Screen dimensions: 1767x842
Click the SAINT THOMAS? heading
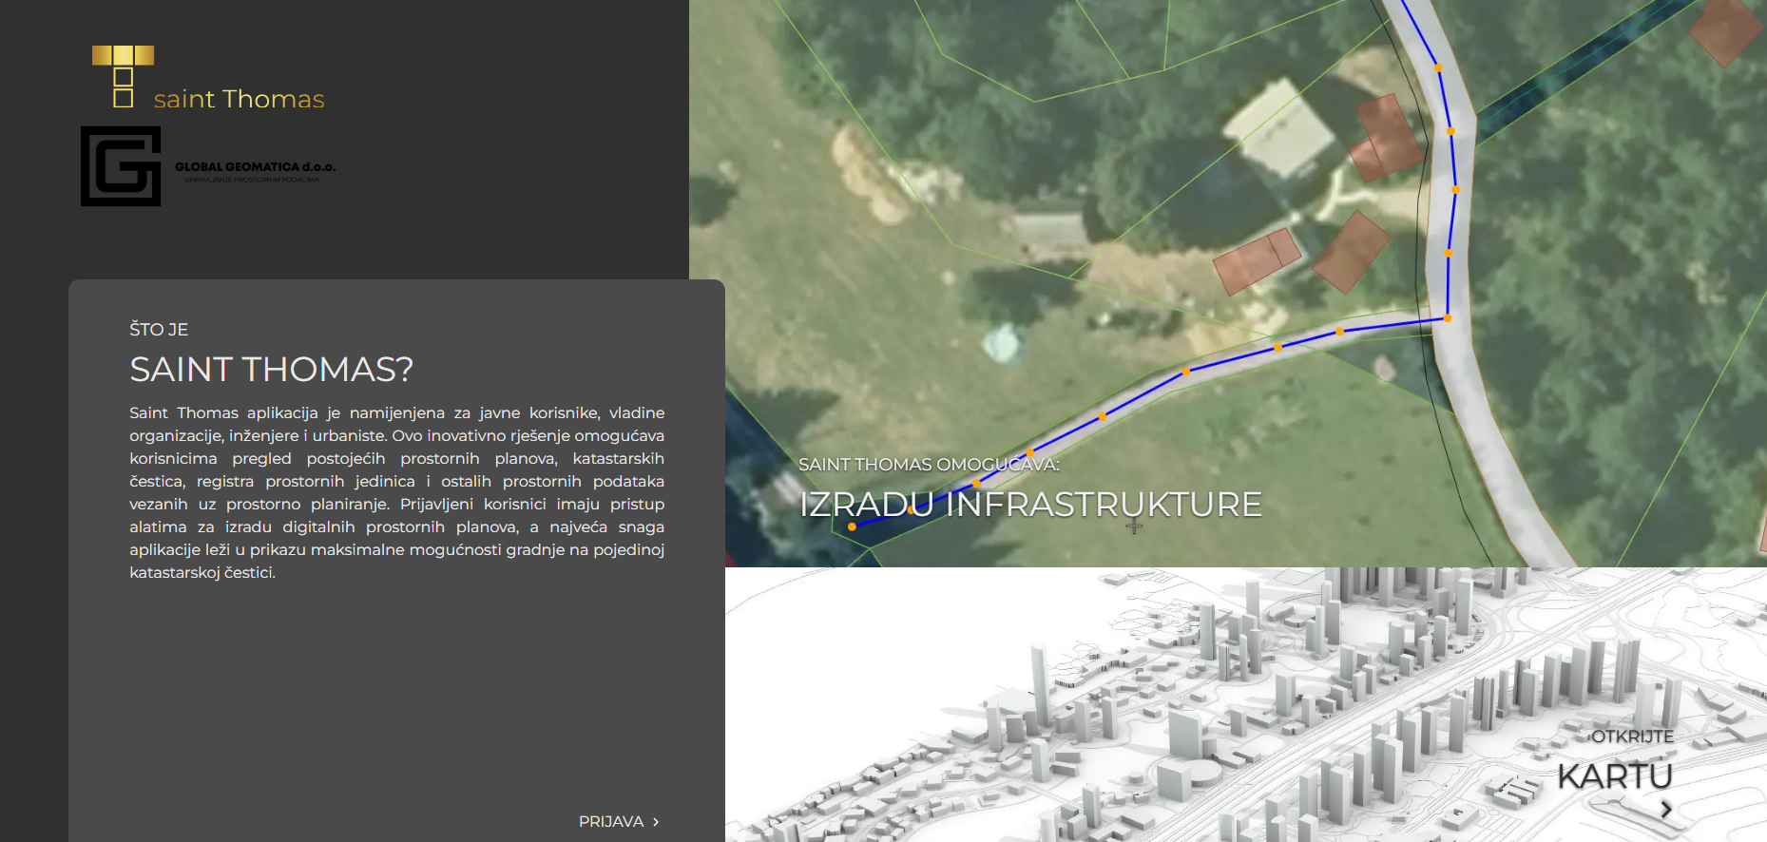(x=271, y=370)
